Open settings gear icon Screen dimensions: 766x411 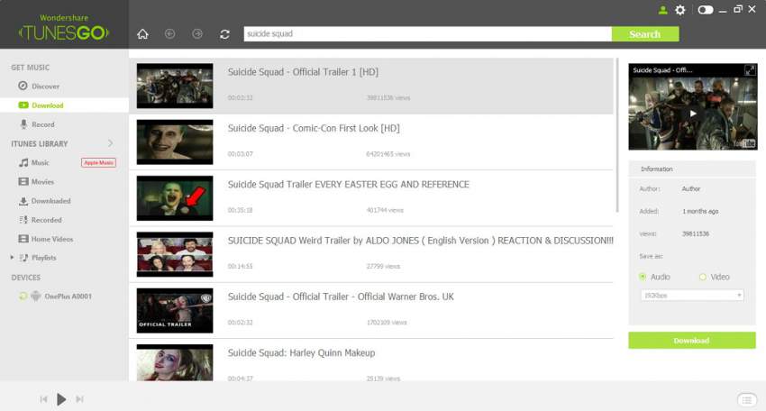click(x=680, y=10)
